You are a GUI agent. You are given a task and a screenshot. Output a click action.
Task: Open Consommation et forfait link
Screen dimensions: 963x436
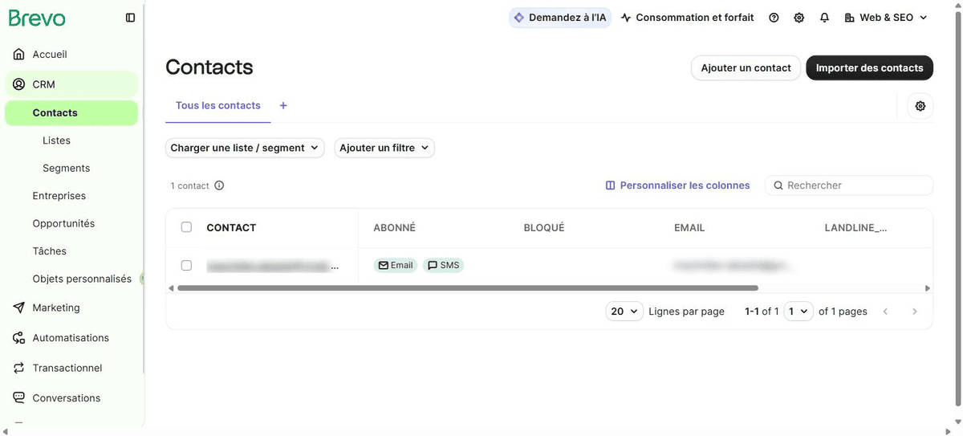(x=688, y=18)
